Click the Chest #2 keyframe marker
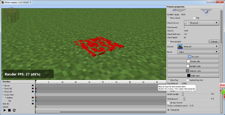This screenshot has width=225, height=115. 36,89
